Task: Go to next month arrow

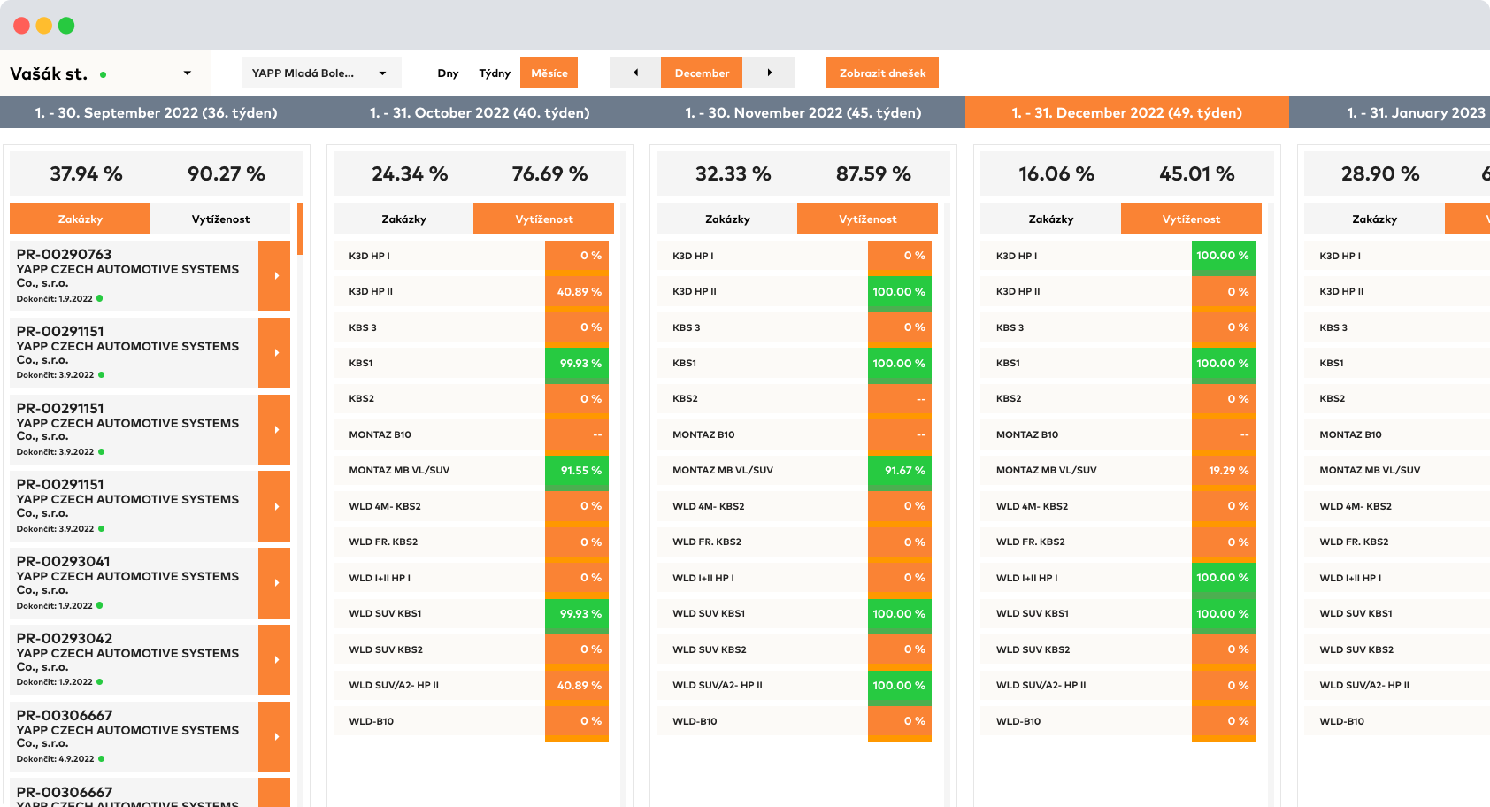Action: click(x=769, y=73)
